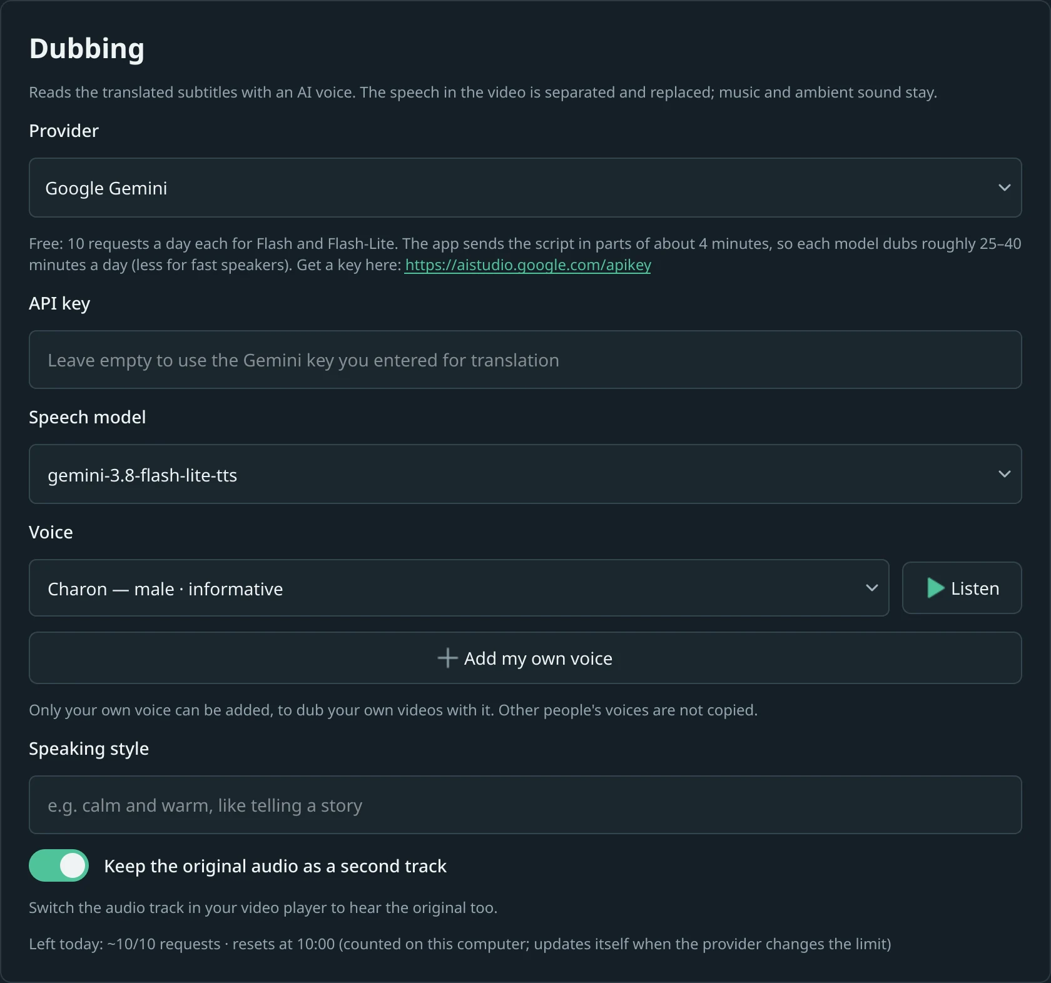
Task: Preview the voice with the Listen button
Action: (962, 588)
